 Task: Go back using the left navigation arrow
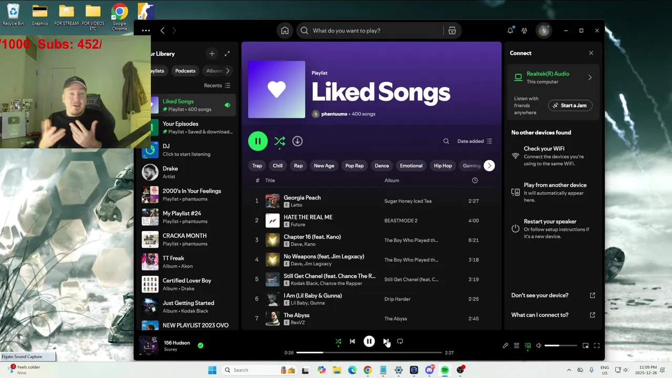(162, 30)
